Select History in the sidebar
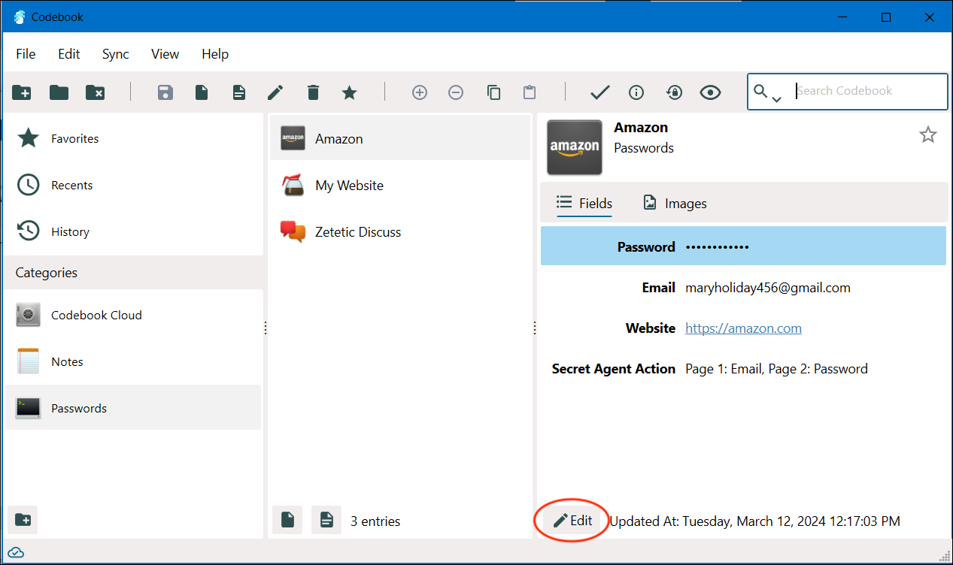Viewport: 953px width, 565px height. click(133, 231)
